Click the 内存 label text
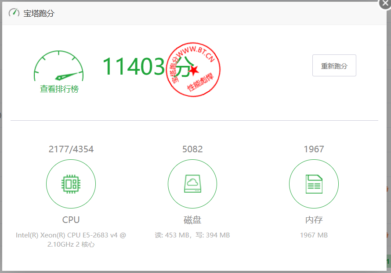 tap(314, 220)
